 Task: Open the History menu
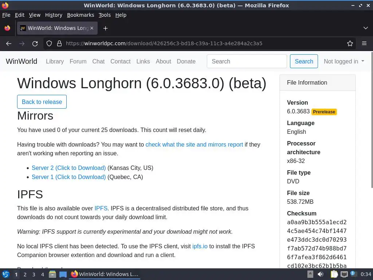coord(54,15)
